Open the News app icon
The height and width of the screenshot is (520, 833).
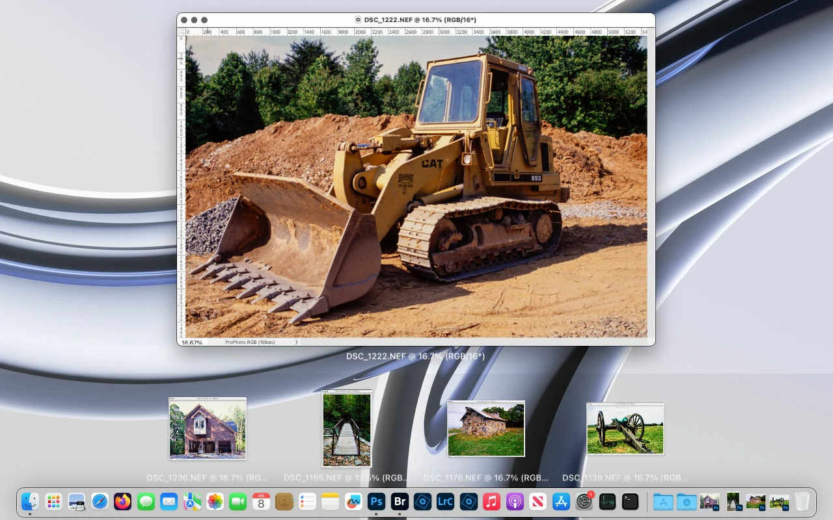click(x=538, y=502)
